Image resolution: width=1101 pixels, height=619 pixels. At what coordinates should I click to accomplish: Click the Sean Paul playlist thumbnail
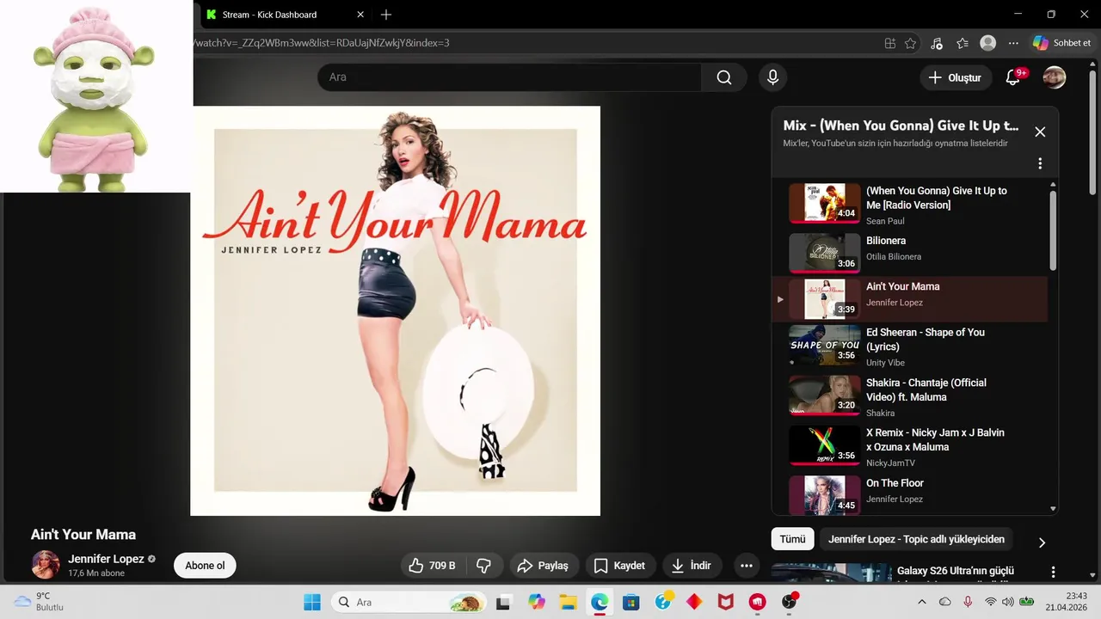tap(825, 203)
